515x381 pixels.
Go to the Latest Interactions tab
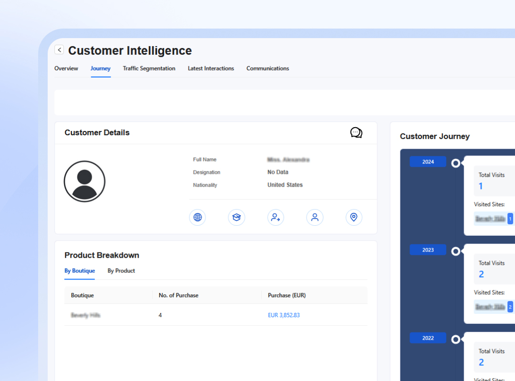click(211, 68)
